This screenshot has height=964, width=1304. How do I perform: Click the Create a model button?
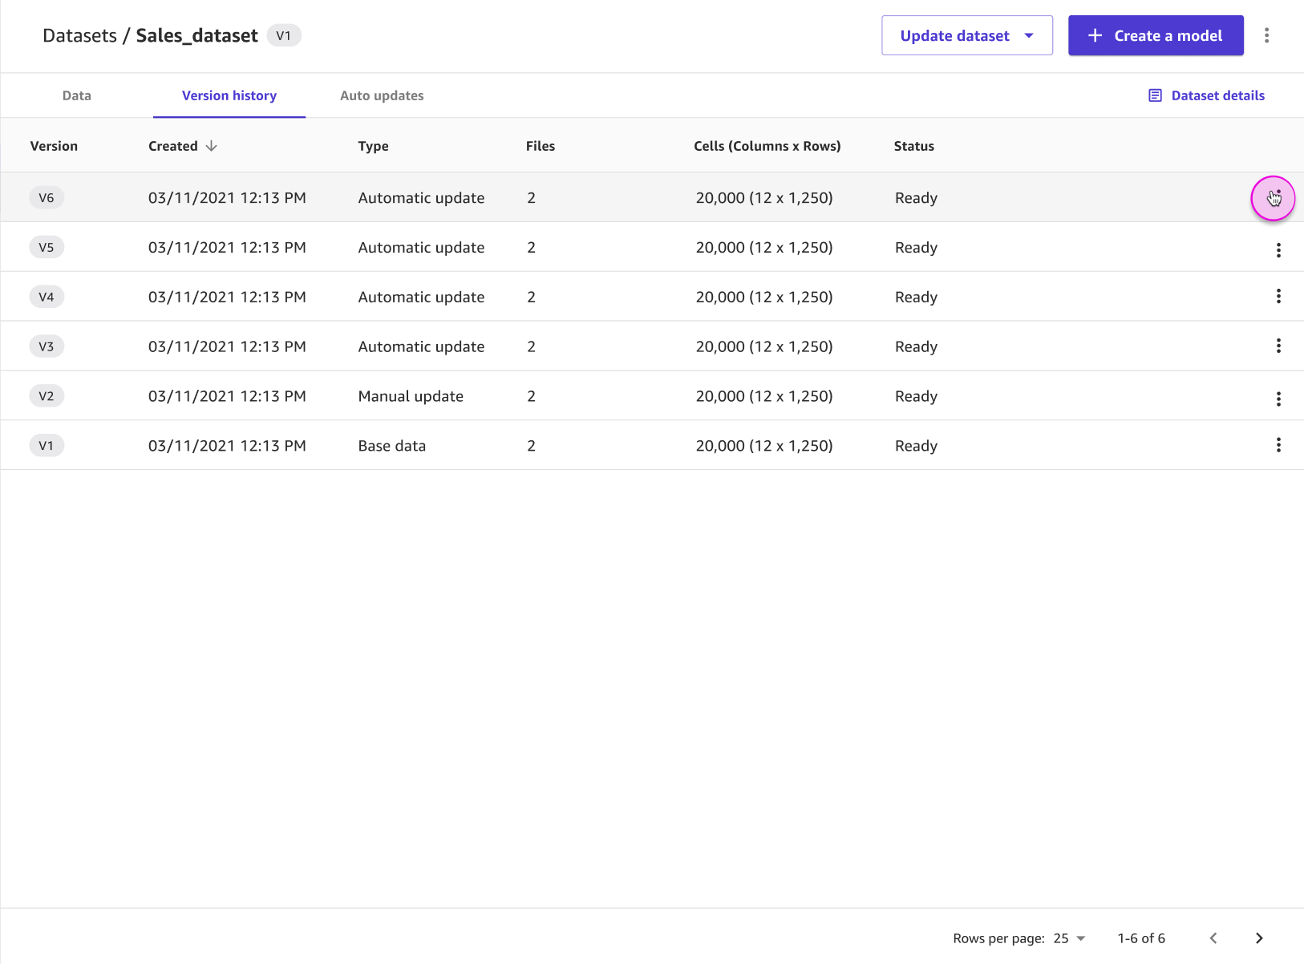pos(1156,35)
